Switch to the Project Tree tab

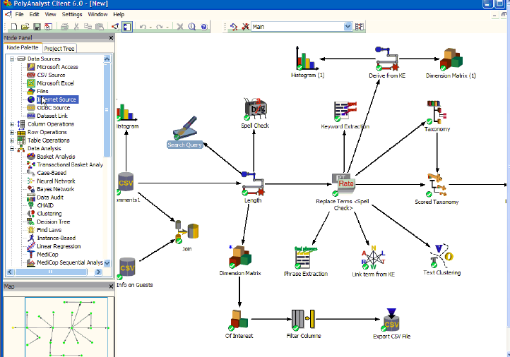59,48
